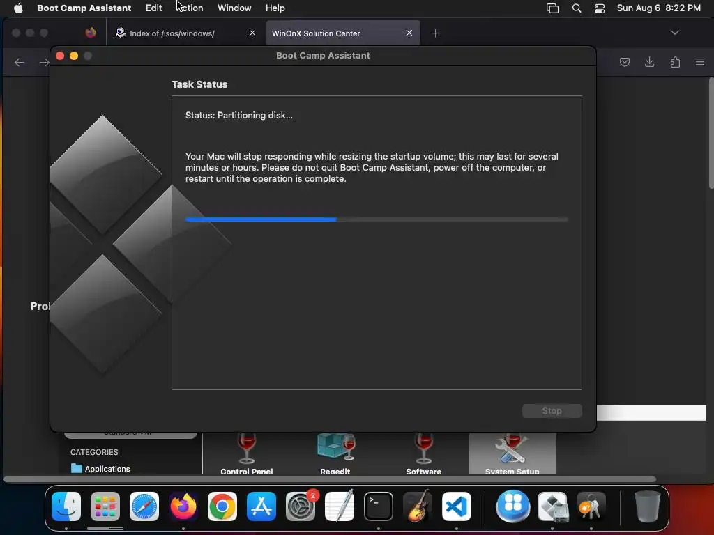Image resolution: width=714 pixels, height=535 pixels.
Task: Open the Window menu
Action: pos(234,8)
